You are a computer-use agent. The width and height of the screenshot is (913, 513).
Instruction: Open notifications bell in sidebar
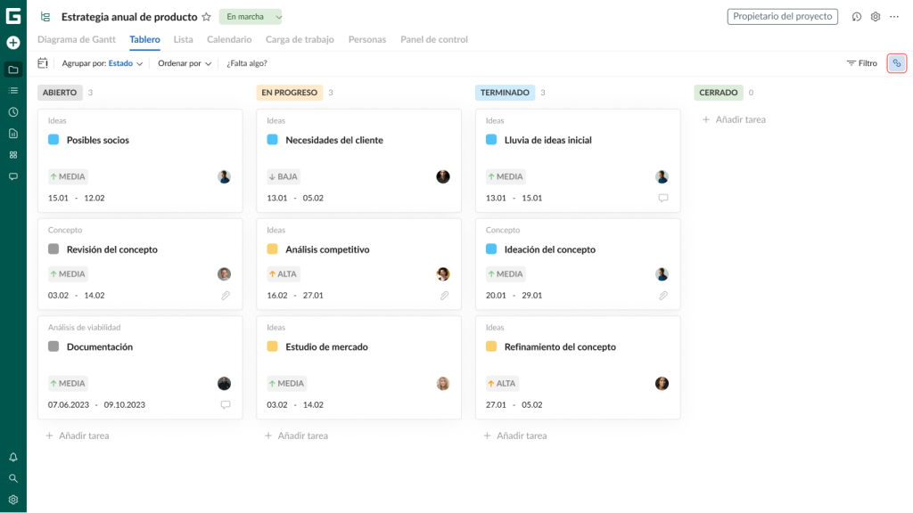click(12, 457)
